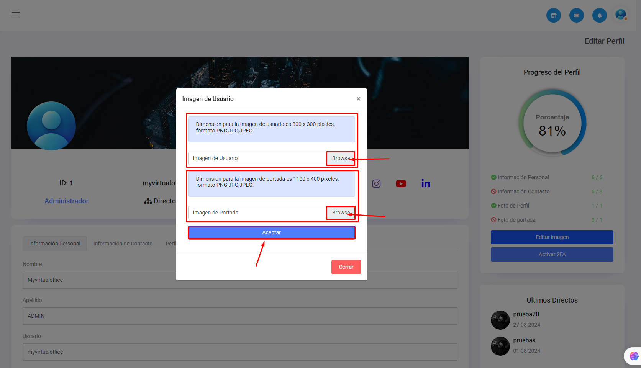Viewport: 641px width, 368px height.
Task: Switch to Información de Contacto tab
Action: click(123, 244)
